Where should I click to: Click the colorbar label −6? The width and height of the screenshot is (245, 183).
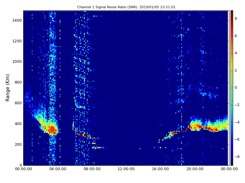tap(237, 139)
